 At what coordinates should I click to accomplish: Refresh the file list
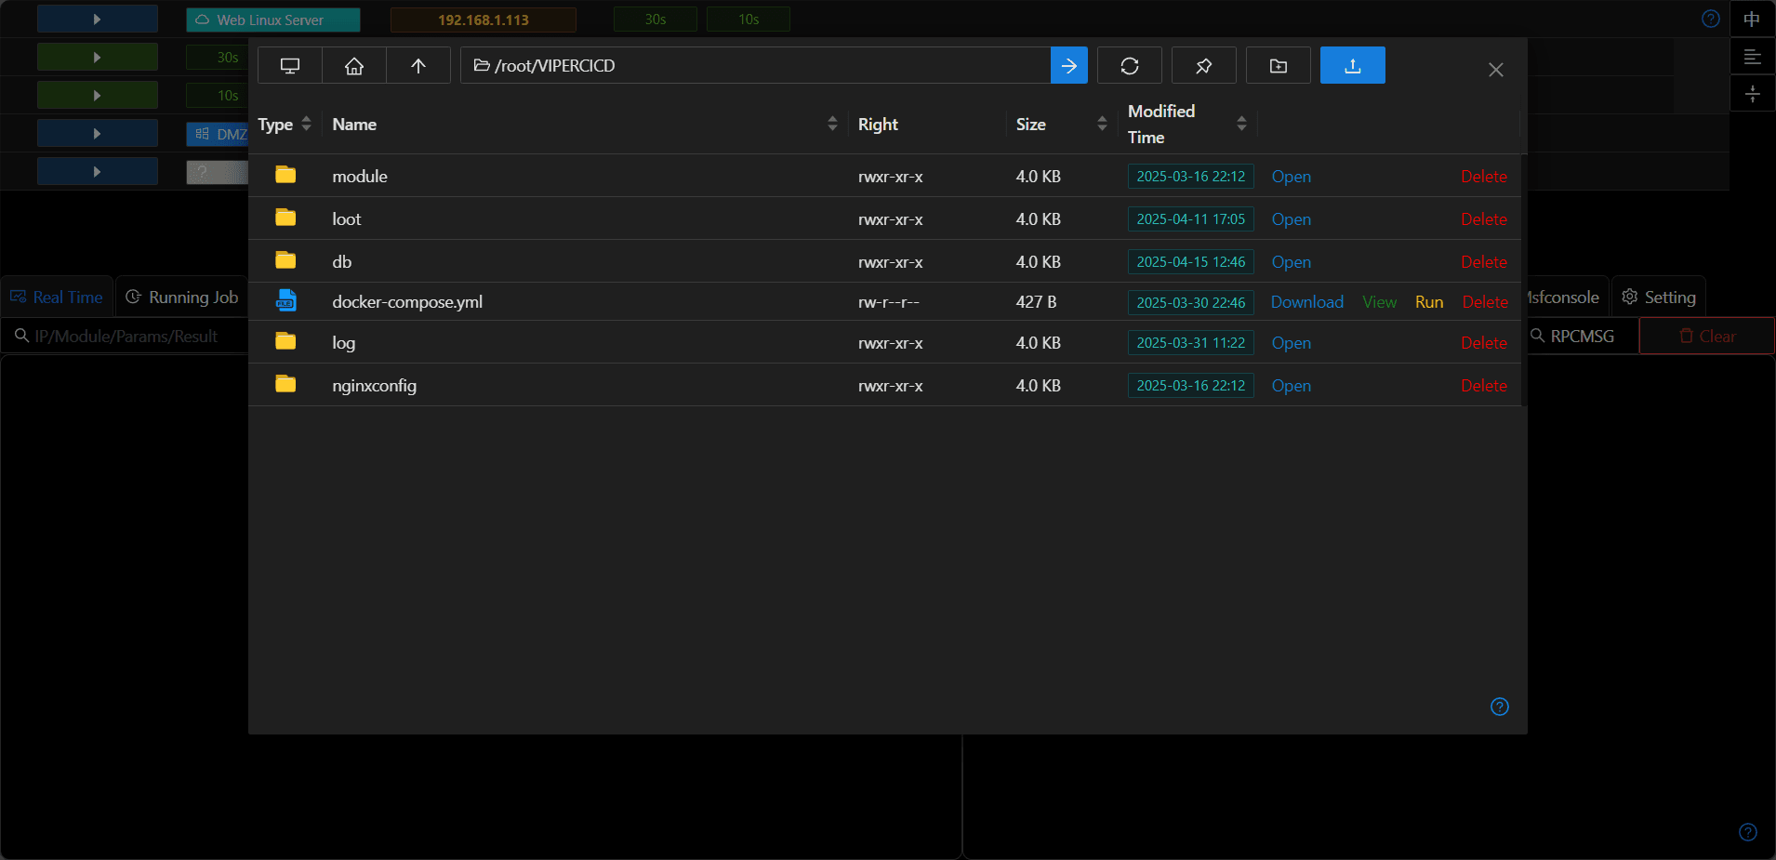[x=1130, y=66]
